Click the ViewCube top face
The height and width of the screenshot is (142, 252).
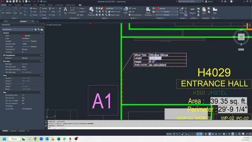241,37
